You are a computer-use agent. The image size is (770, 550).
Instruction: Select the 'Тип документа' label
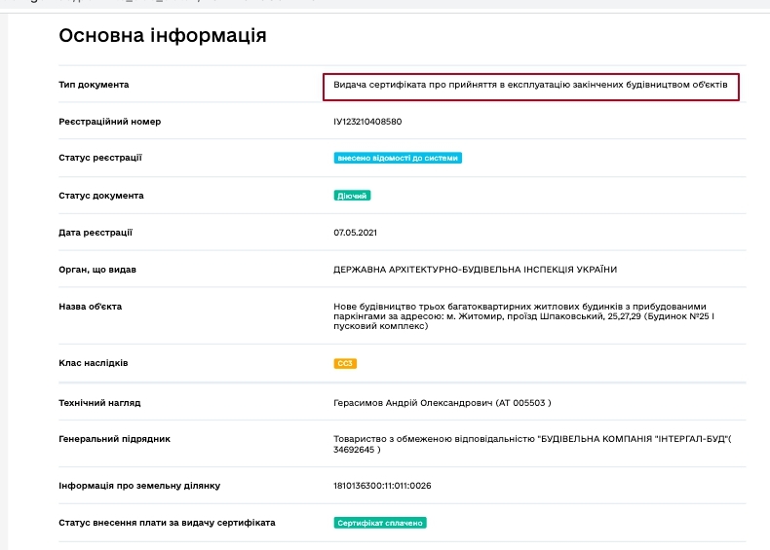coord(94,85)
